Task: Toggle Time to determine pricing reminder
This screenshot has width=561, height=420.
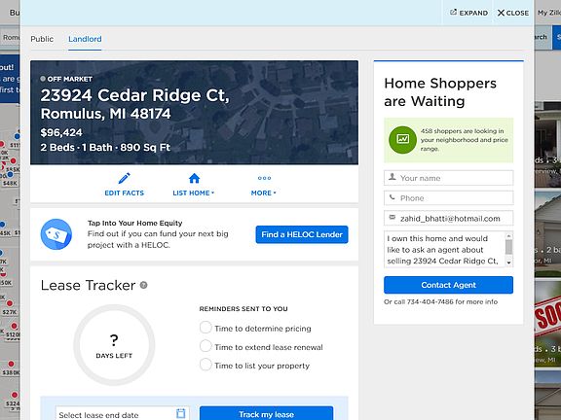Action: click(x=206, y=327)
